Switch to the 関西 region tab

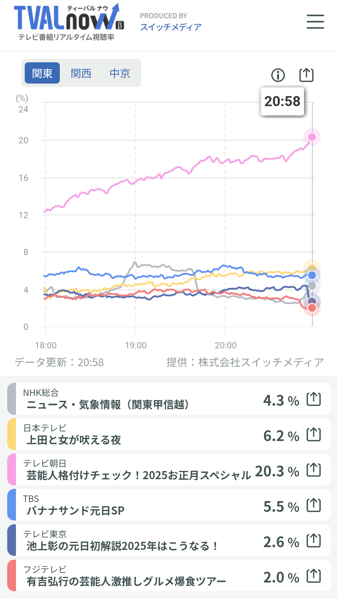(81, 73)
